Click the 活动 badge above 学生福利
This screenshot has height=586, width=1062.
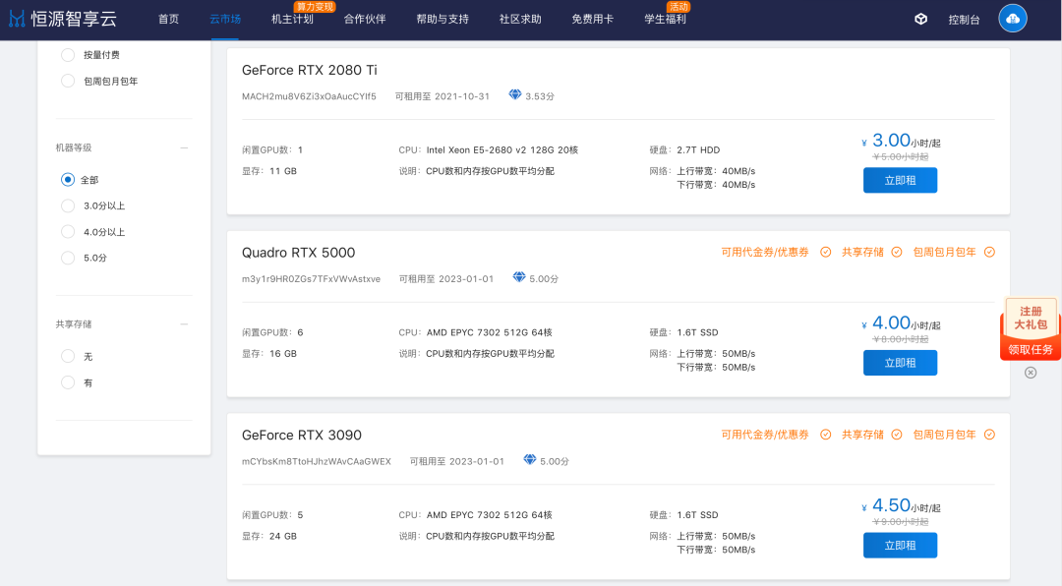678,6
